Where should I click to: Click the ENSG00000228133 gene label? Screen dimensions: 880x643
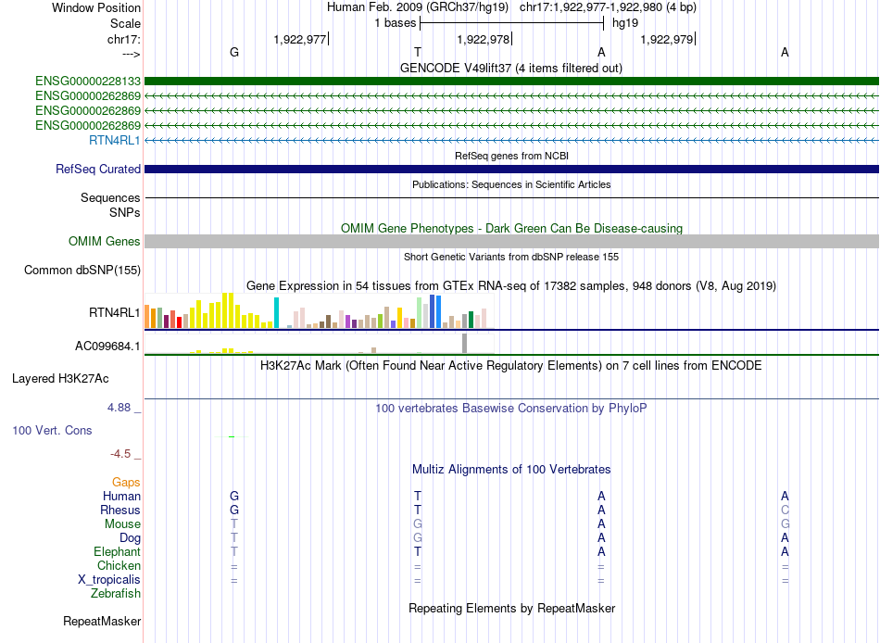click(x=88, y=82)
